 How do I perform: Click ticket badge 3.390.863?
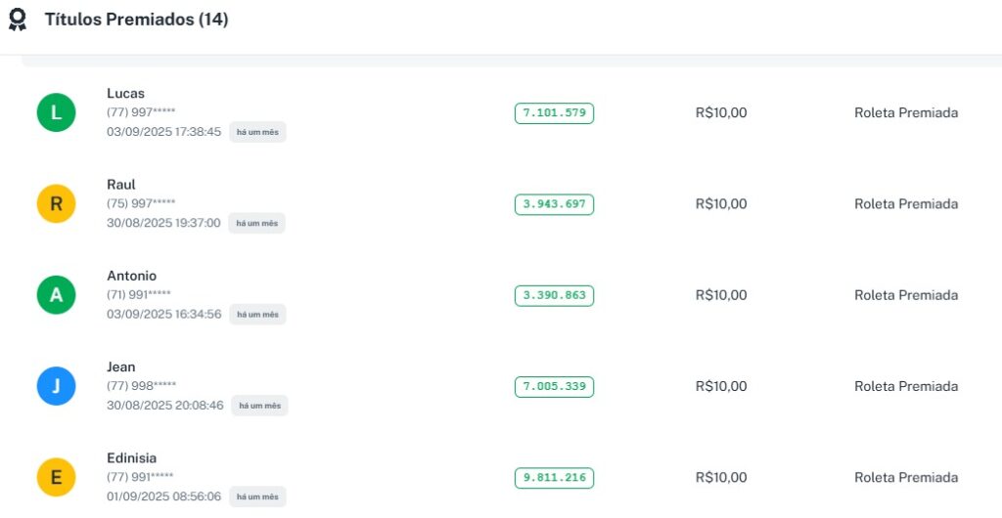click(554, 295)
